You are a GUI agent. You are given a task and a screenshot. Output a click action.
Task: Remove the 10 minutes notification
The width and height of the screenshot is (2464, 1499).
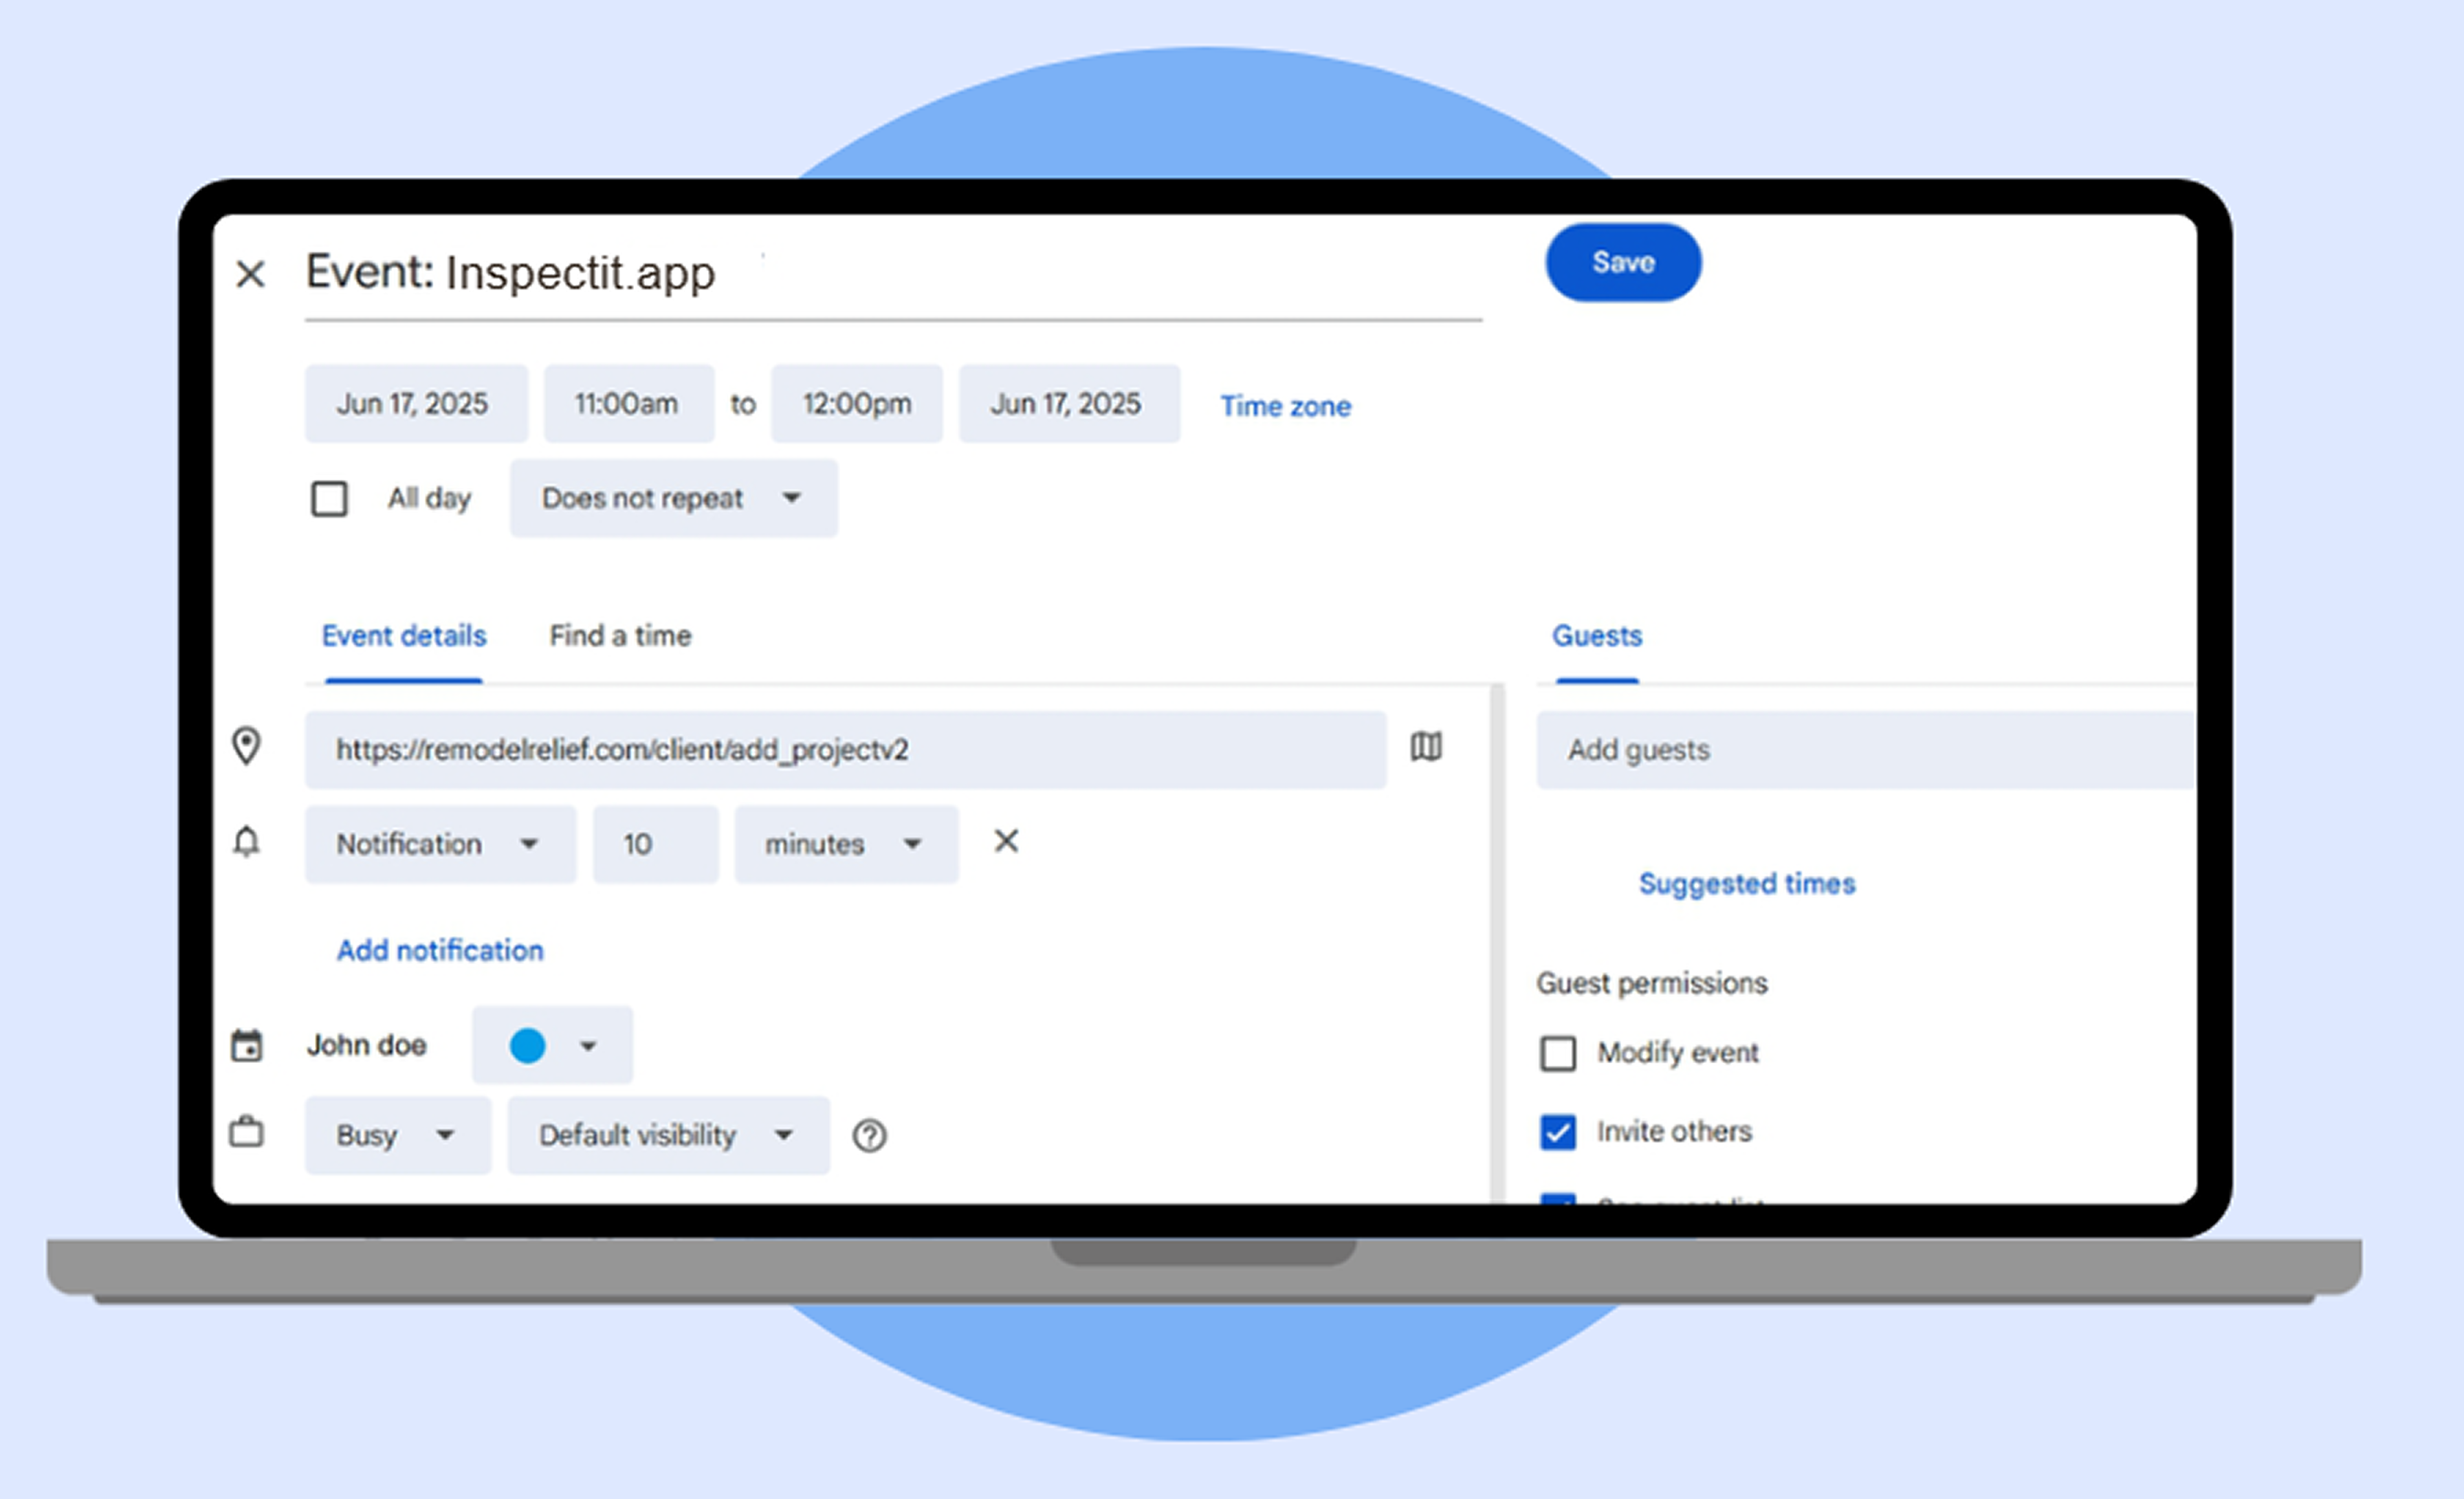click(x=1006, y=841)
